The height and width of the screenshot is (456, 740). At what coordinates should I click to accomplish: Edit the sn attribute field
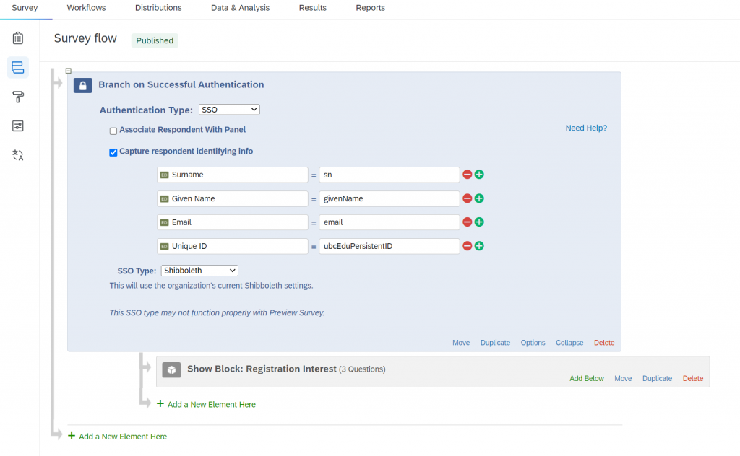390,175
